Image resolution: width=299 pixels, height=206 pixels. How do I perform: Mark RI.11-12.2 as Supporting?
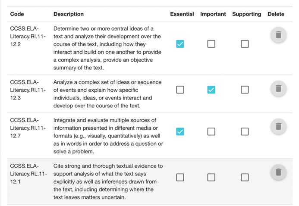coord(245,44)
